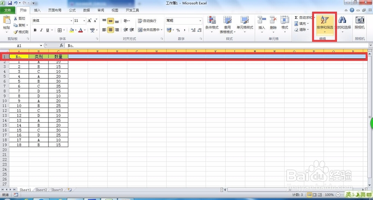Click the Format Painter brush icon
Image resolution: width=373 pixels, height=200 pixels.
15,32
